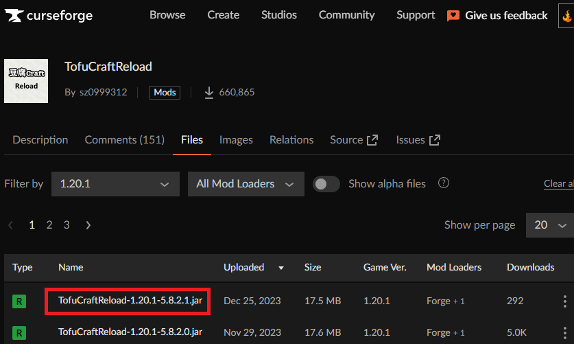Enable the Show alpha files toggle
The width and height of the screenshot is (574, 344).
[x=326, y=184]
